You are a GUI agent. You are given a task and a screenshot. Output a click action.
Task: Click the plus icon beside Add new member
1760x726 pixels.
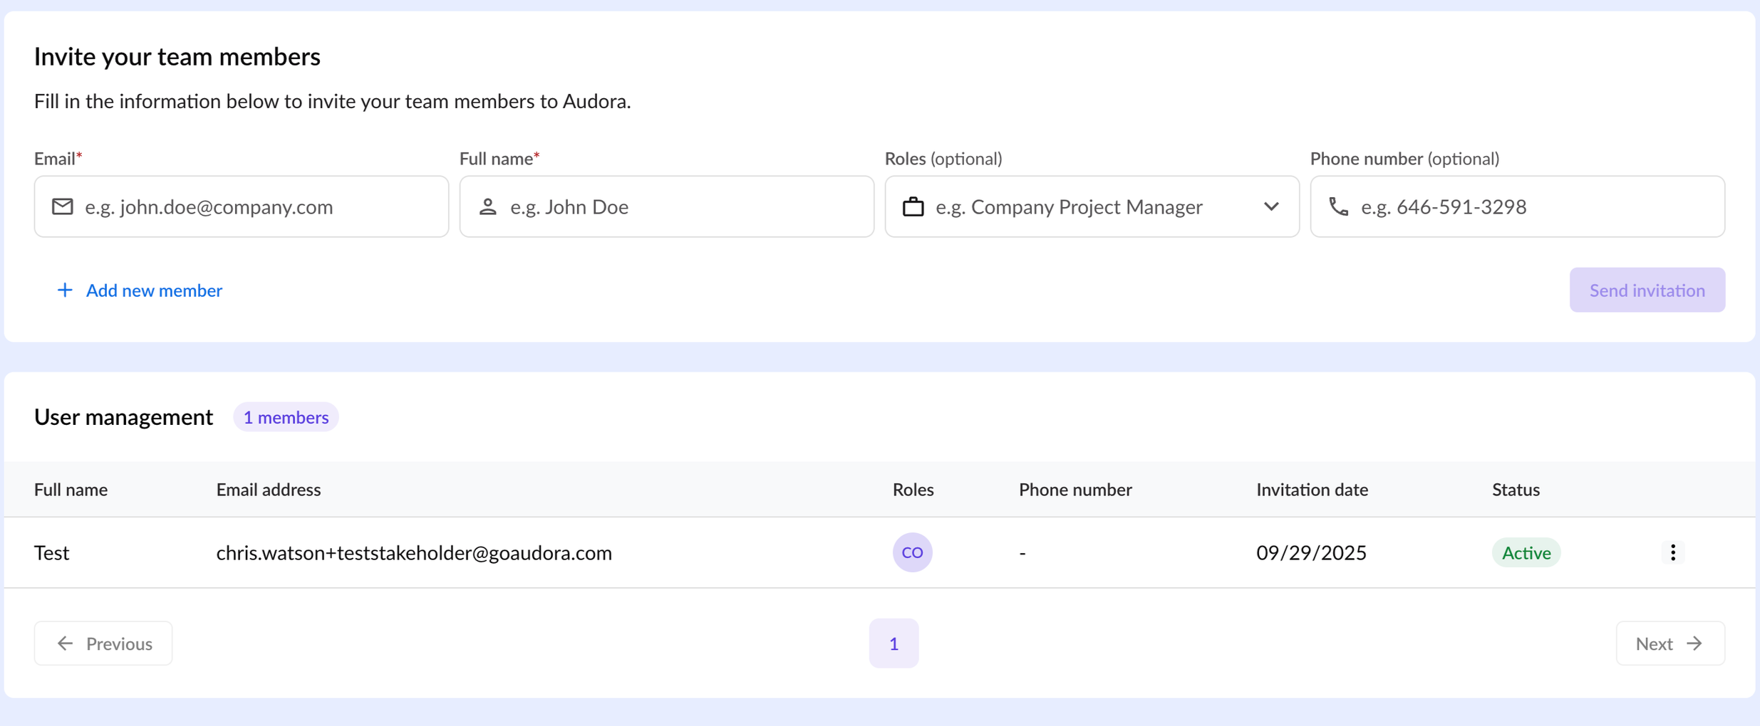pos(65,290)
